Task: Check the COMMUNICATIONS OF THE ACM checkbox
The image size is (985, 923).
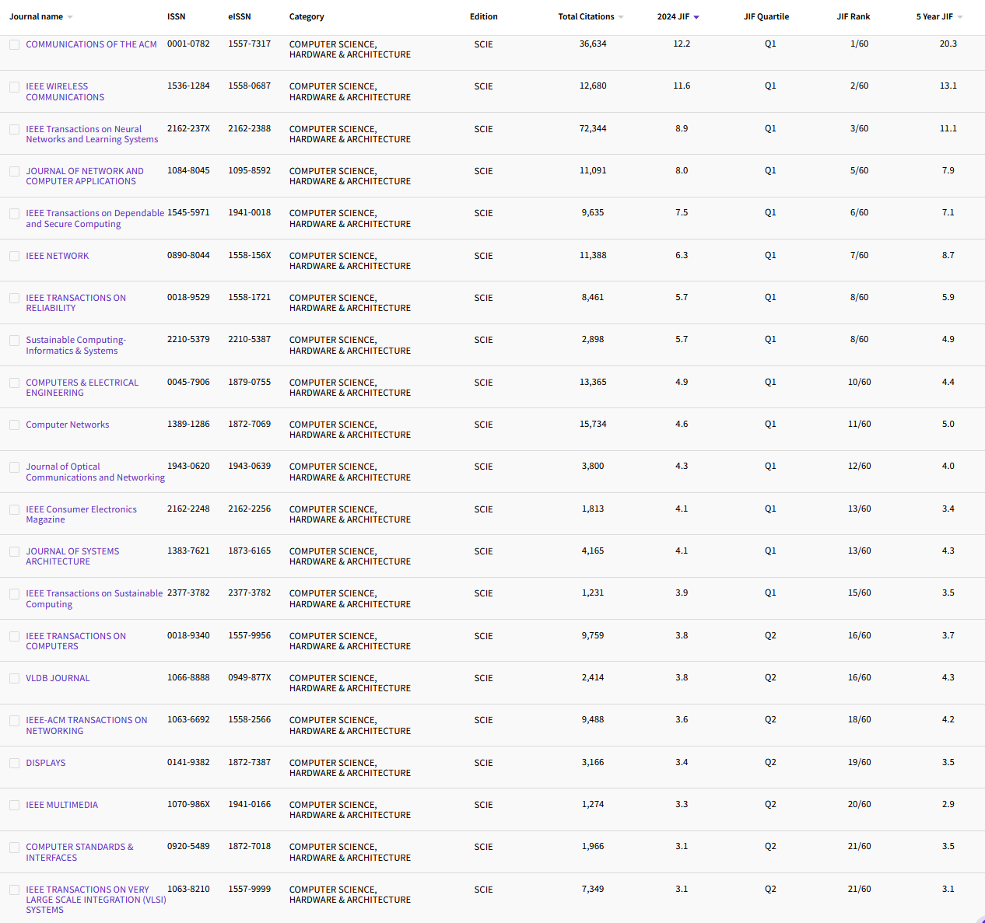Action: [14, 44]
